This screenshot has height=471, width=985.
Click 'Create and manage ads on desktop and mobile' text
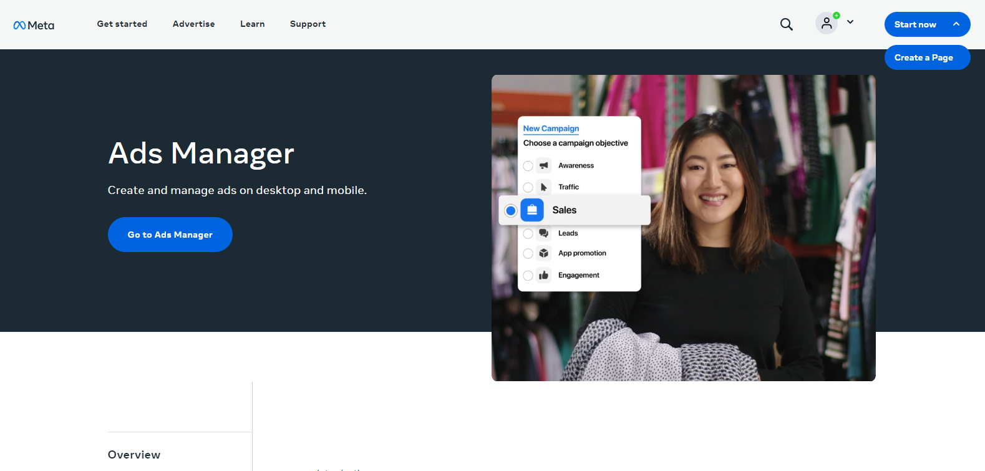pyautogui.click(x=237, y=190)
